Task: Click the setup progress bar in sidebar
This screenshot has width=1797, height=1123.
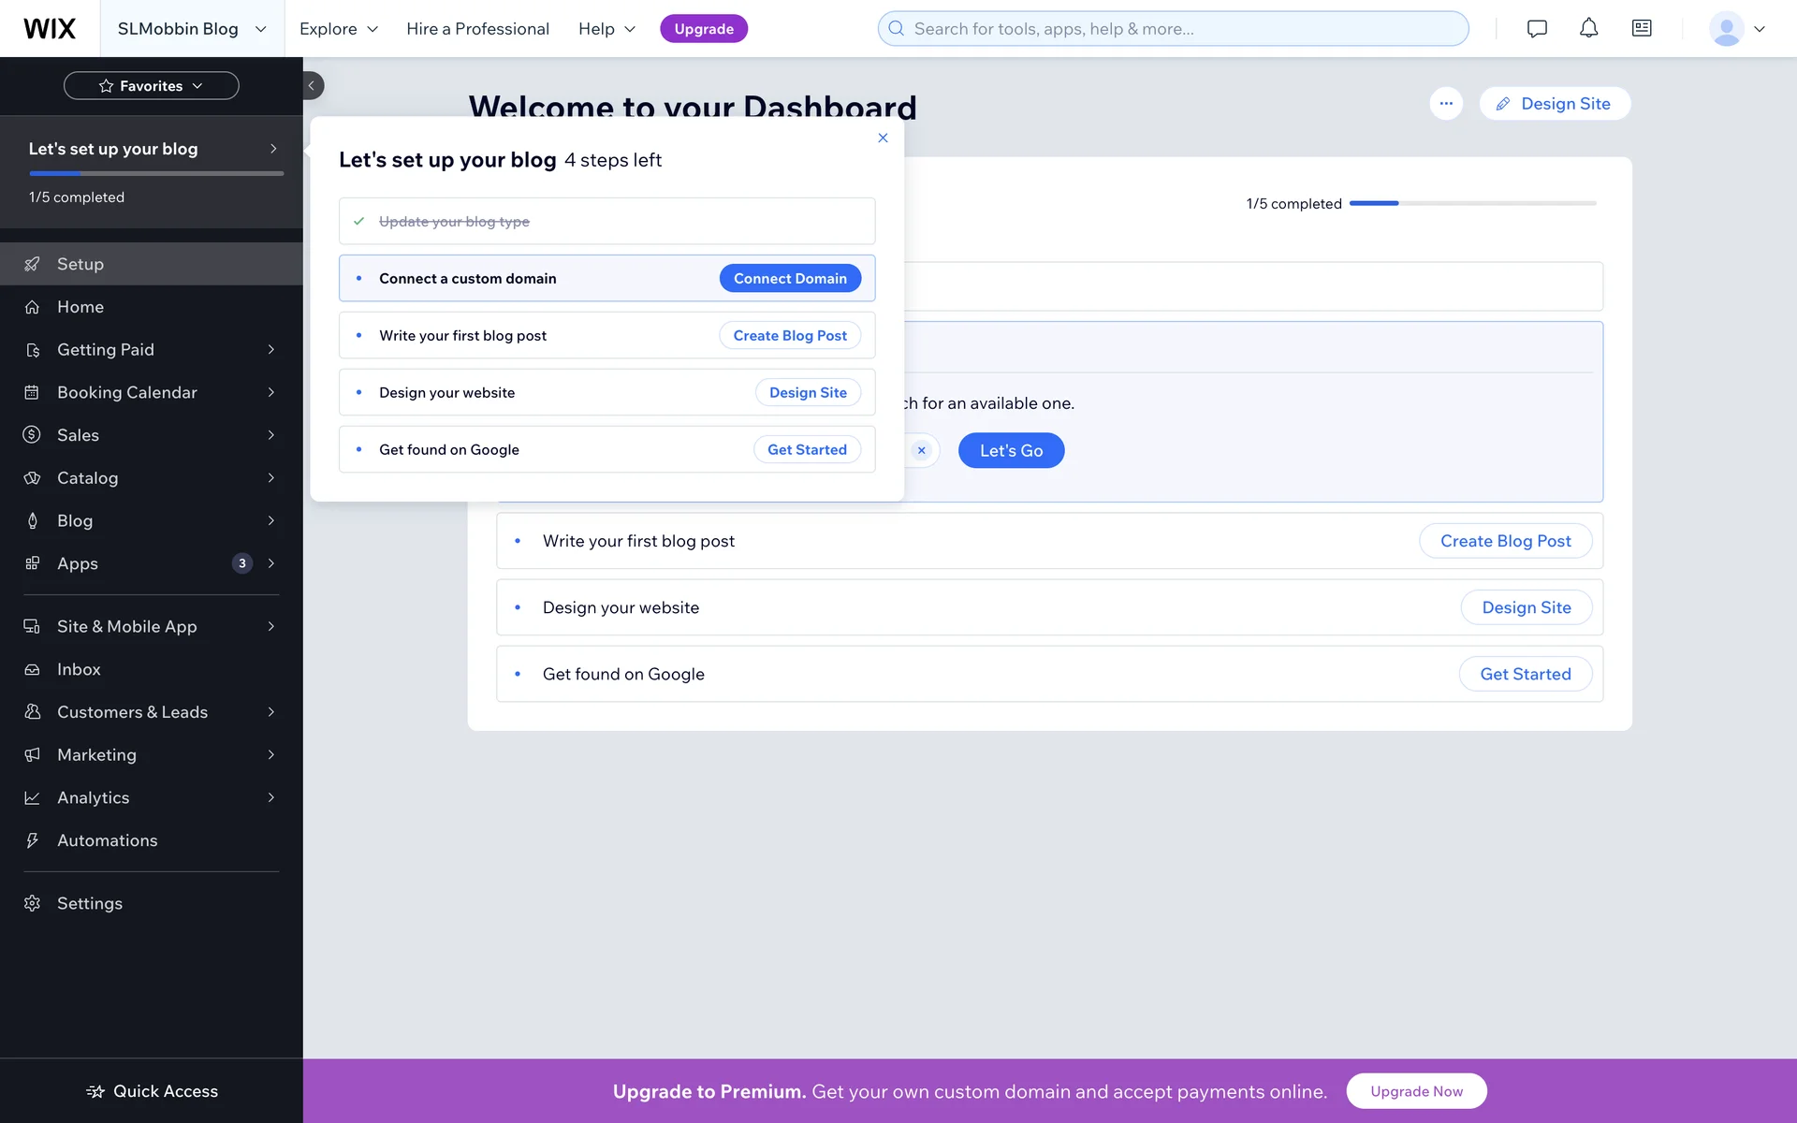Action: click(x=156, y=173)
